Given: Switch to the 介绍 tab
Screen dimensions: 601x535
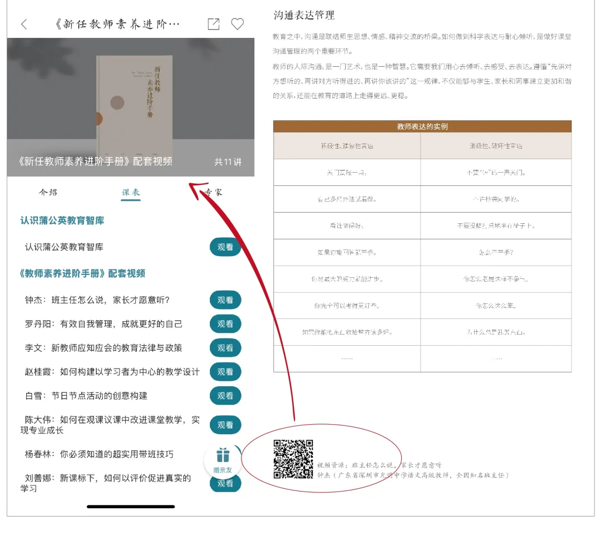Looking at the screenshot, I should click(x=48, y=193).
